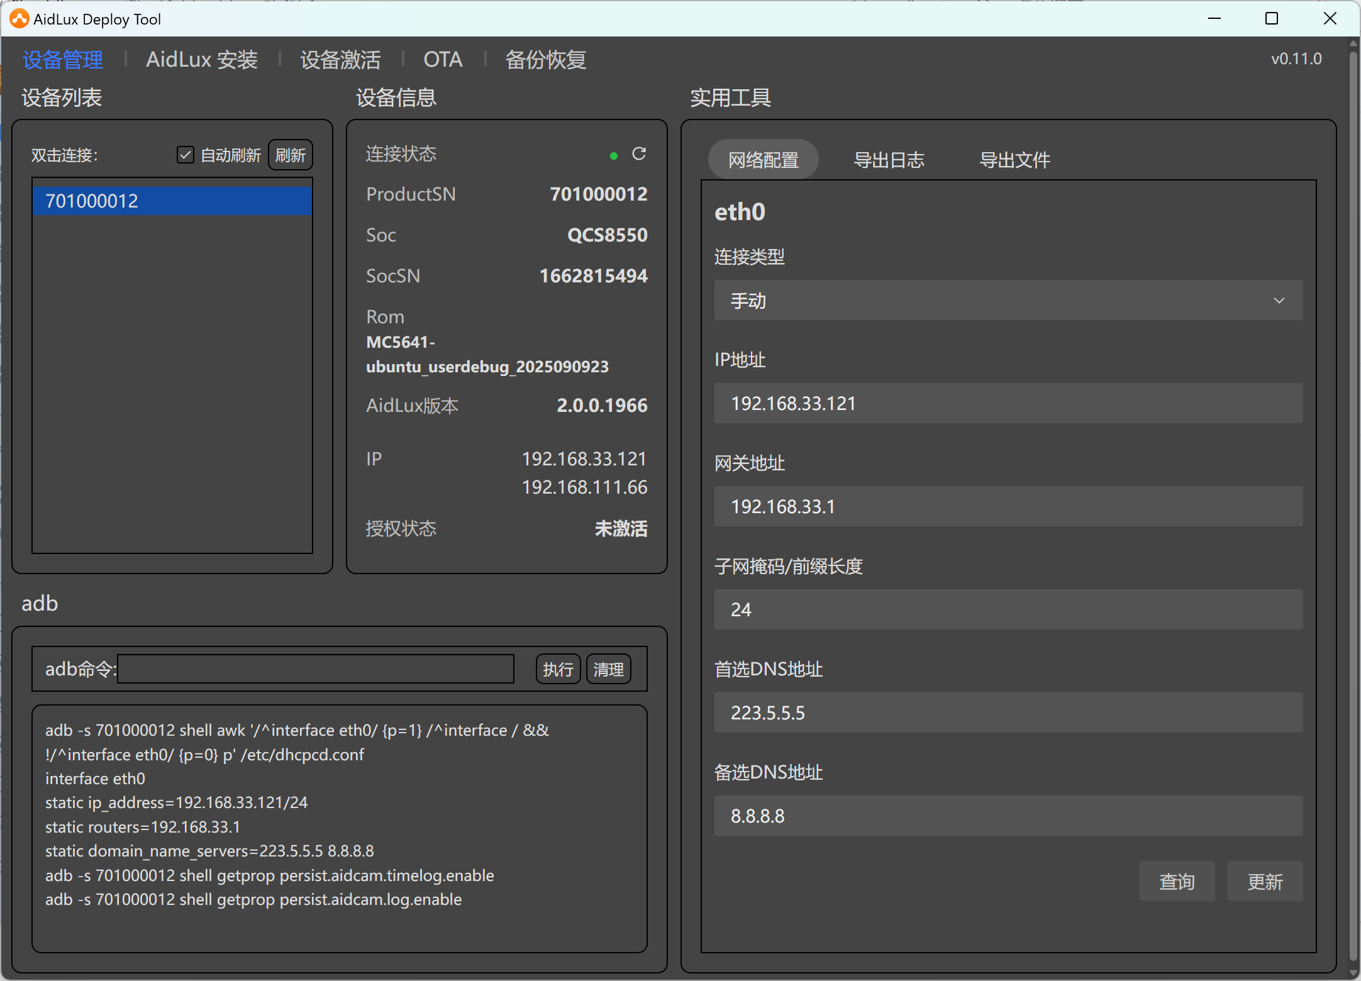Click the 清理 clear output button

point(608,669)
